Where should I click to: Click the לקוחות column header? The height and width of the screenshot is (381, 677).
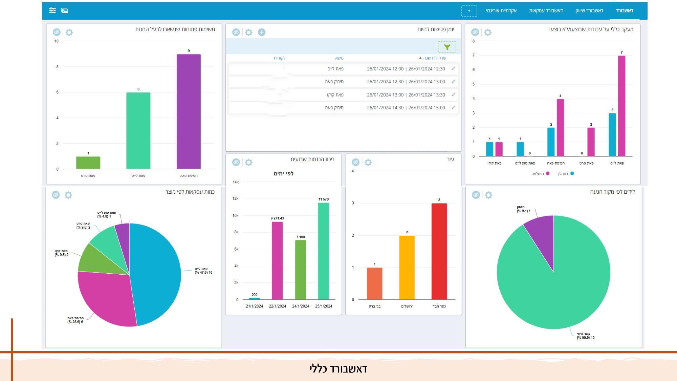click(280, 58)
